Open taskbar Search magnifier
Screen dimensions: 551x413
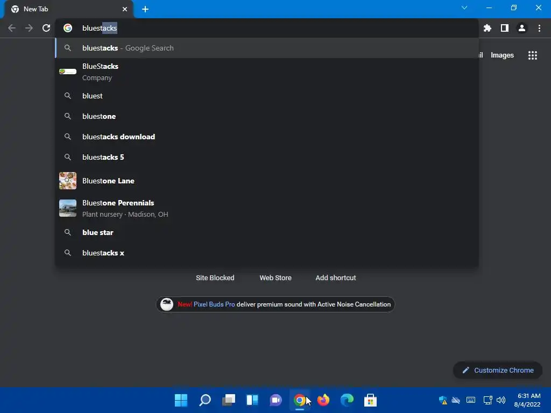(x=205, y=400)
